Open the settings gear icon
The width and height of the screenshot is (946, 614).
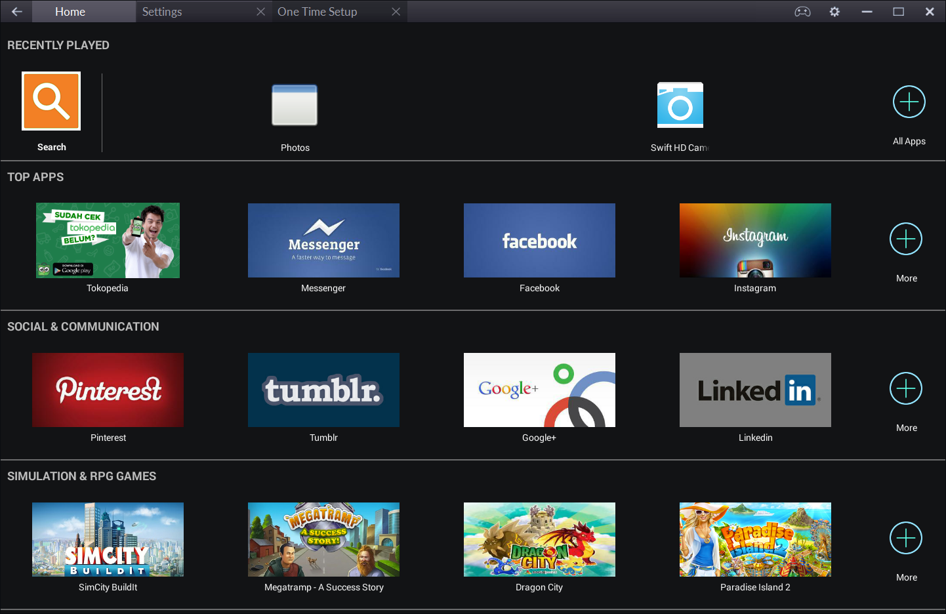(834, 12)
